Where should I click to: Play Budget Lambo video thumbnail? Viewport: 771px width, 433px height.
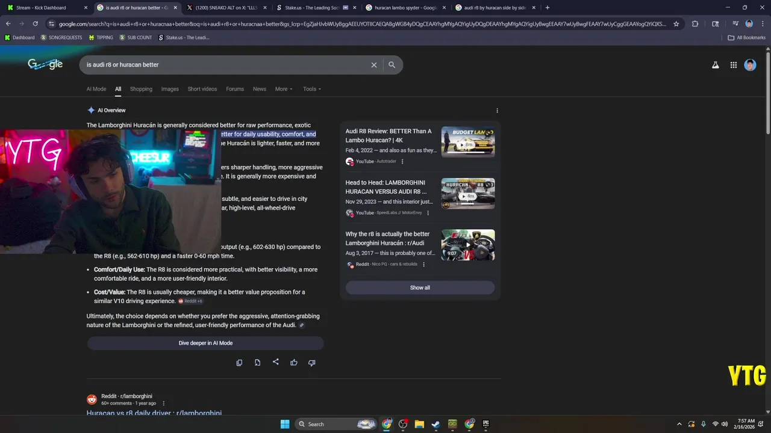[468, 142]
